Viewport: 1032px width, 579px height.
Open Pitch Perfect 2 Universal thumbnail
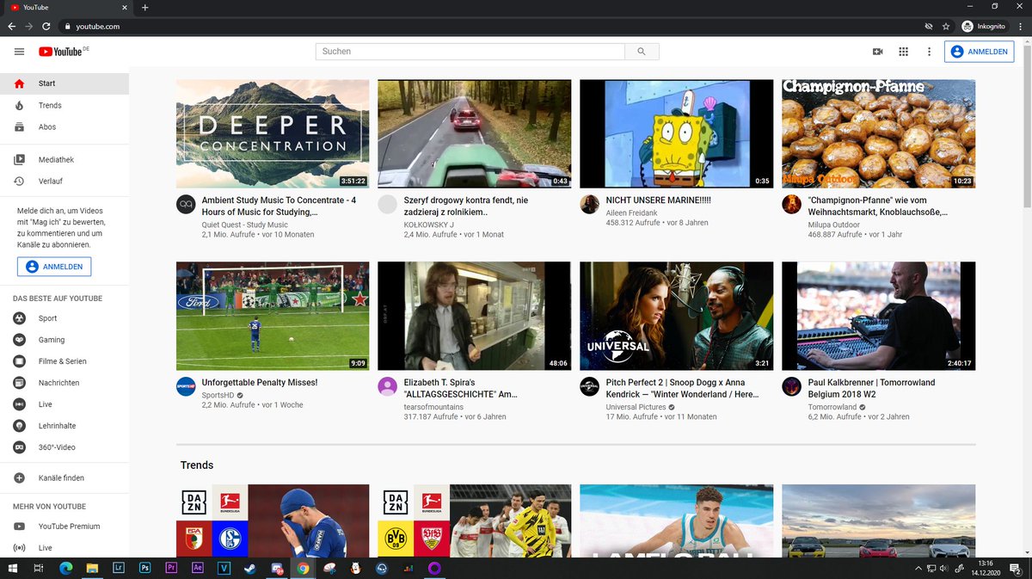(x=677, y=316)
